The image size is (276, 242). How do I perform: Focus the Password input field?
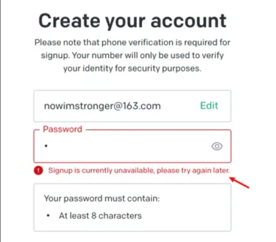point(132,146)
